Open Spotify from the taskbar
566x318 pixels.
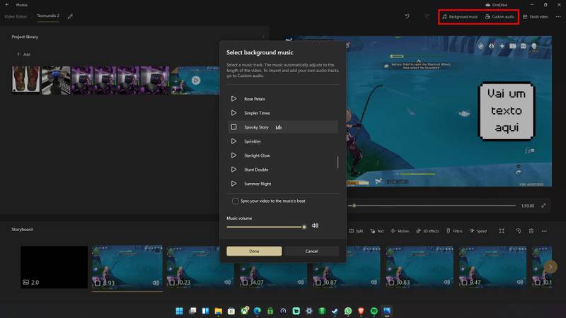(x=374, y=311)
